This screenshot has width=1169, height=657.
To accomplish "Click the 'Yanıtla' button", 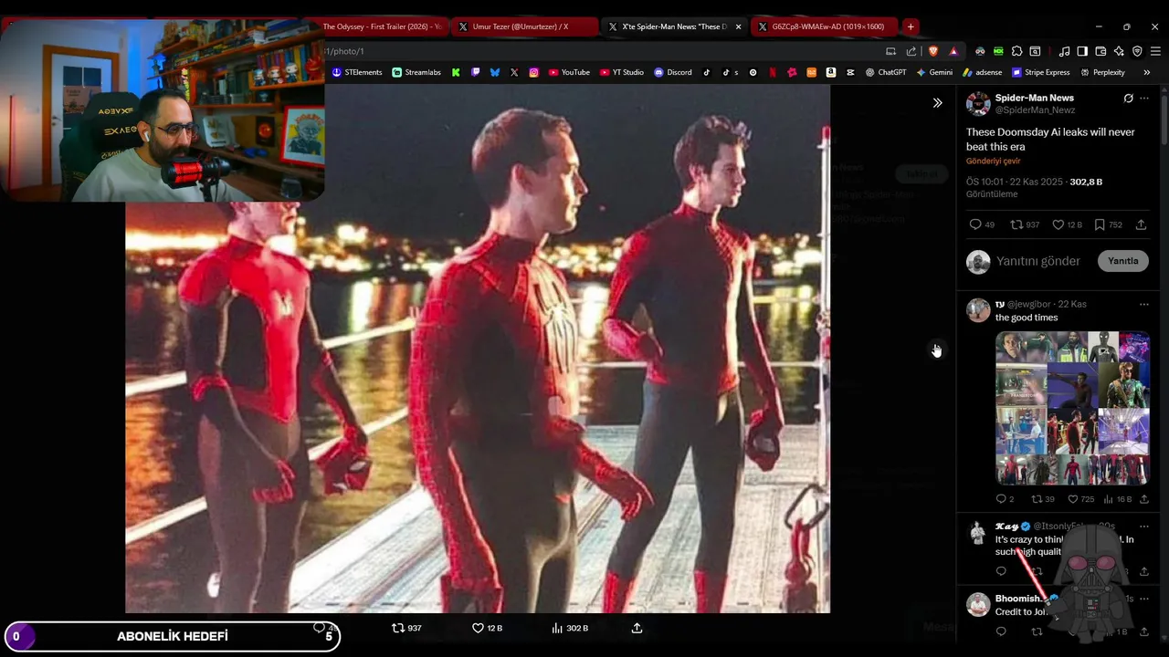I will pos(1122,261).
